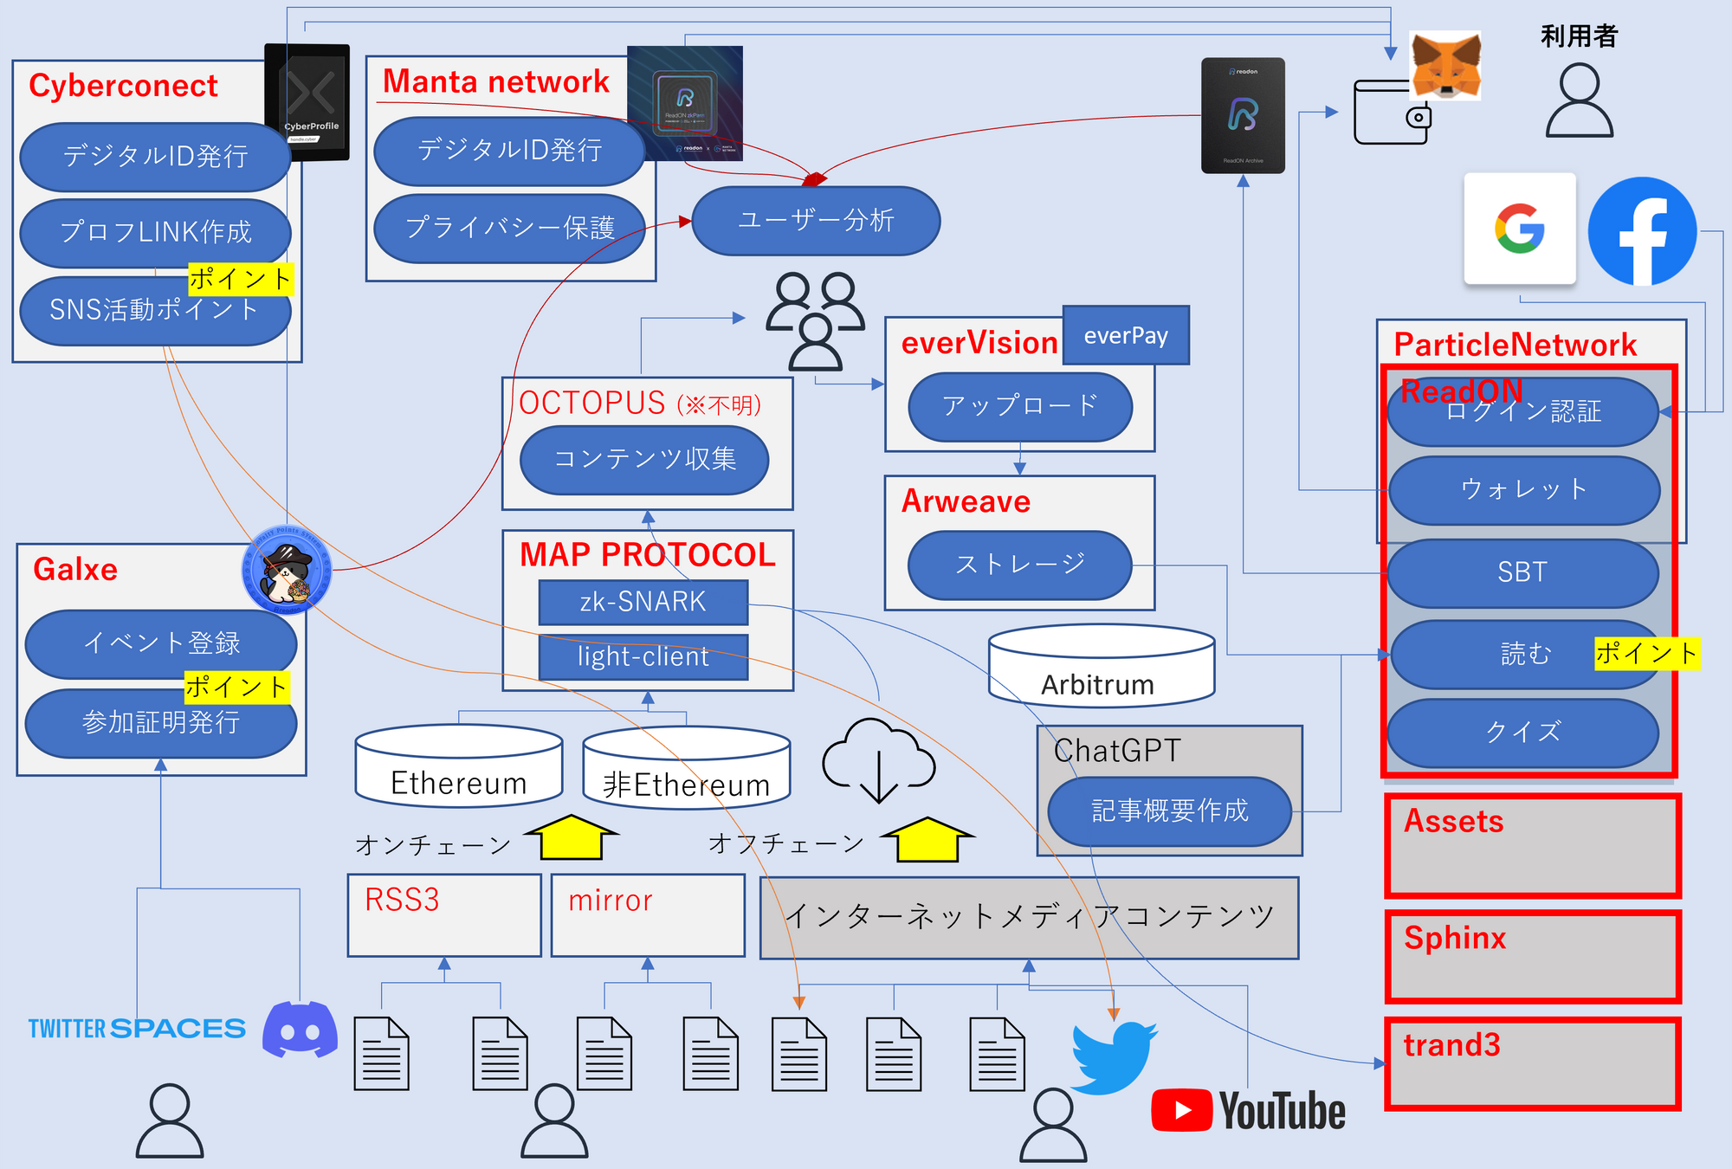Image resolution: width=1732 pixels, height=1169 pixels.
Task: Click the Arbitrum database cylinder
Action: tap(1101, 666)
